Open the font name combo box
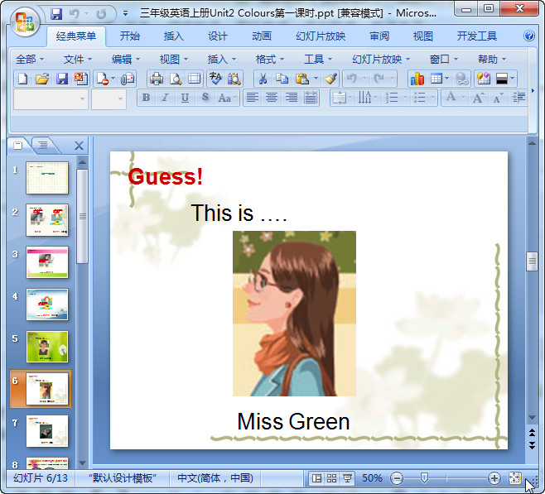 (51, 99)
